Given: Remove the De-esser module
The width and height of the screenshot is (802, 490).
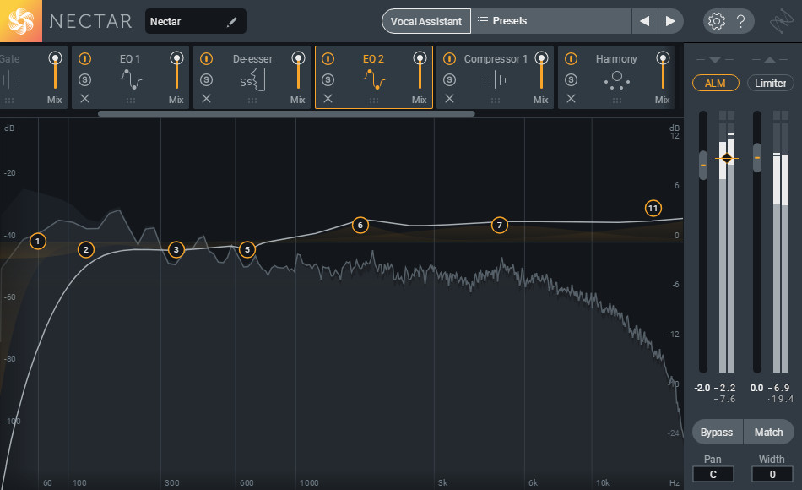Looking at the screenshot, I should tap(206, 98).
